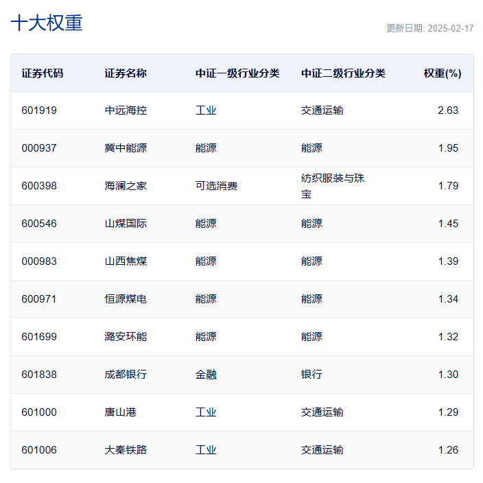Click 交通运输 in the 唐山港 row
The image size is (483, 483).
322,412
